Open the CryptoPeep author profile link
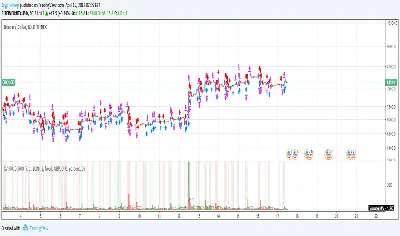This screenshot has height=236, width=400. 10,5
